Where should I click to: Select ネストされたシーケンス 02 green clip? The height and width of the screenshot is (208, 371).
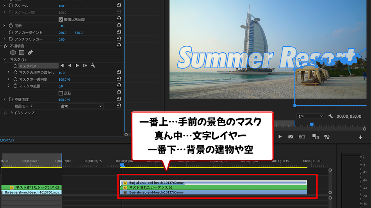[213, 187]
